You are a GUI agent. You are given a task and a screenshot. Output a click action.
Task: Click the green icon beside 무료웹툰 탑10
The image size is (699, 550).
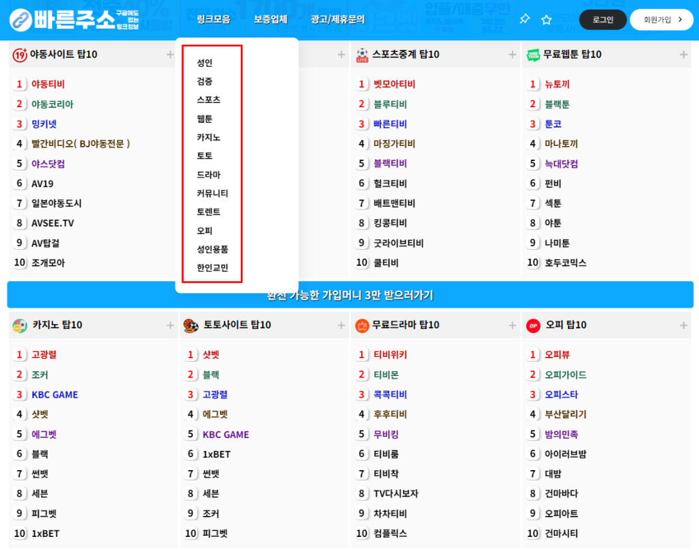coord(533,55)
